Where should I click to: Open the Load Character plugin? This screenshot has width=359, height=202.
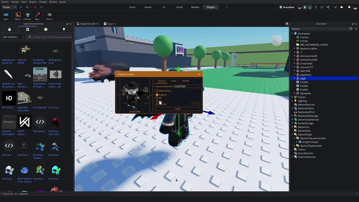(x=6, y=16)
